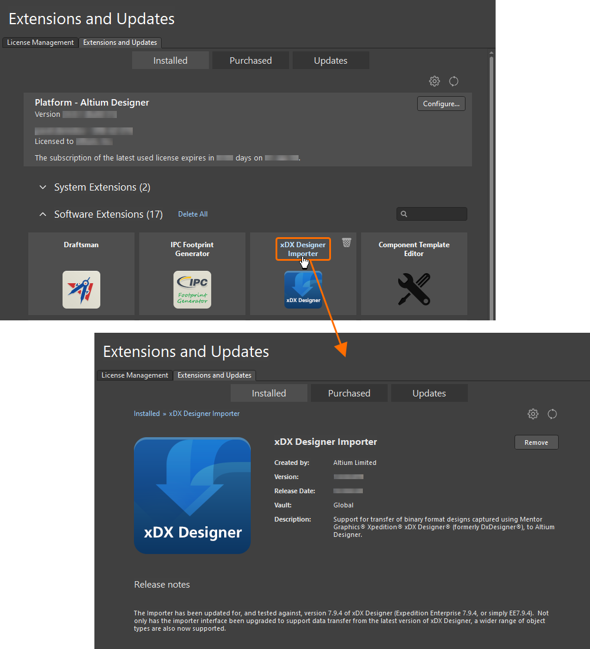Click the System Extensions (2) heading text
This screenshot has height=649, width=590.
[x=102, y=188]
